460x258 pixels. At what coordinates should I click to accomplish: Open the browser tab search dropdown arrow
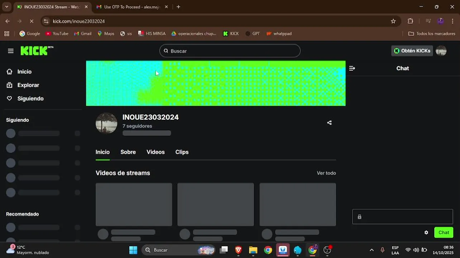click(6, 7)
